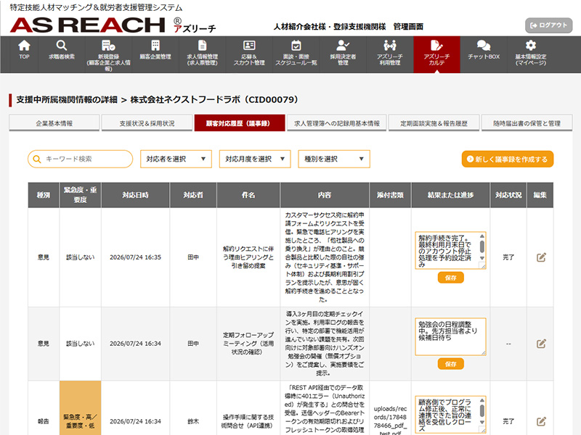Edit the 操作手順に関する技術問合せ record

coord(541,421)
